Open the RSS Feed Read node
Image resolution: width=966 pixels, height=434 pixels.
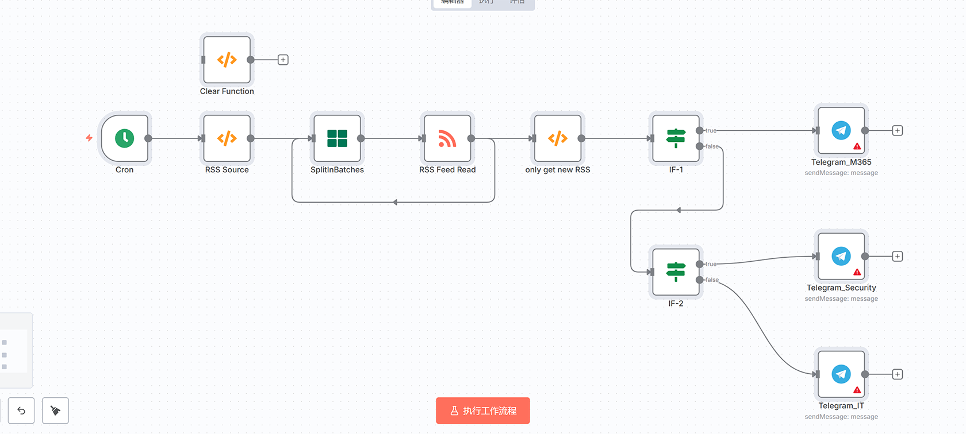pos(447,138)
